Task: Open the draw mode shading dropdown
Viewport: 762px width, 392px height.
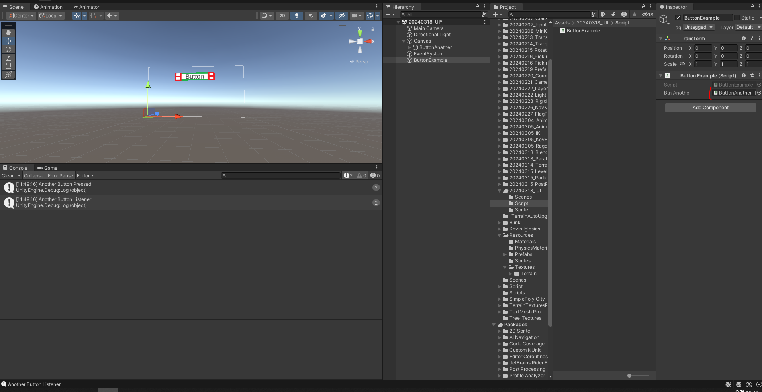Action: tap(266, 16)
